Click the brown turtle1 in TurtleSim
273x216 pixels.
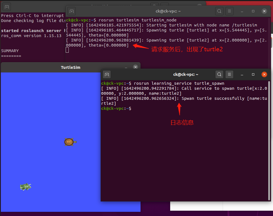tap(70, 142)
